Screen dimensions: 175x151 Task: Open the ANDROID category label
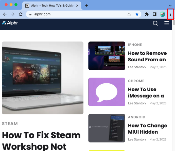[137, 117]
